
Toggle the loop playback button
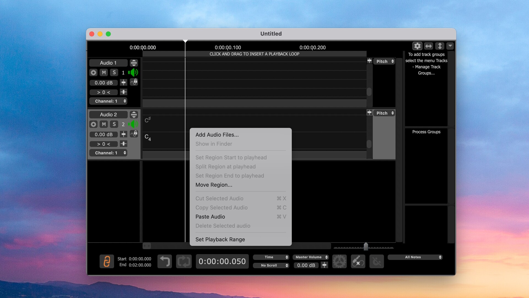point(184,261)
